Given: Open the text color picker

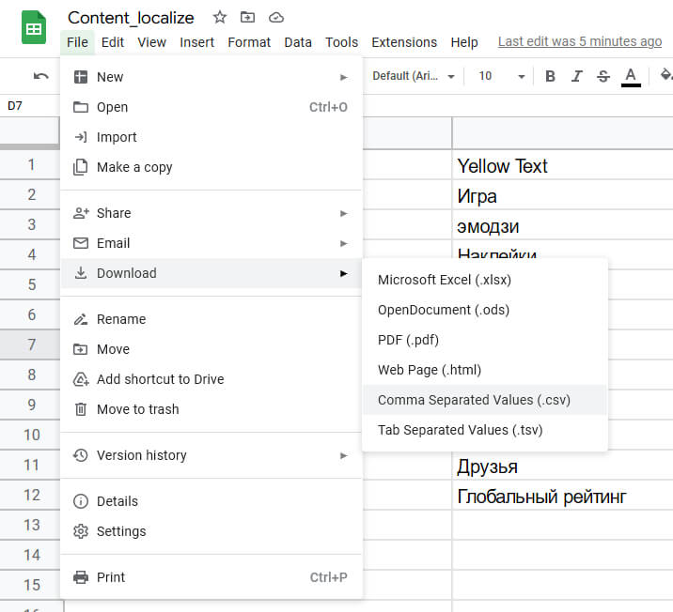Looking at the screenshot, I should (631, 77).
